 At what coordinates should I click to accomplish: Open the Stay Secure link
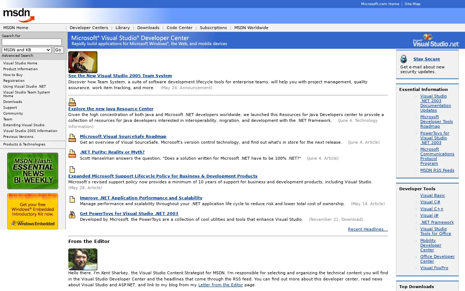click(x=426, y=59)
